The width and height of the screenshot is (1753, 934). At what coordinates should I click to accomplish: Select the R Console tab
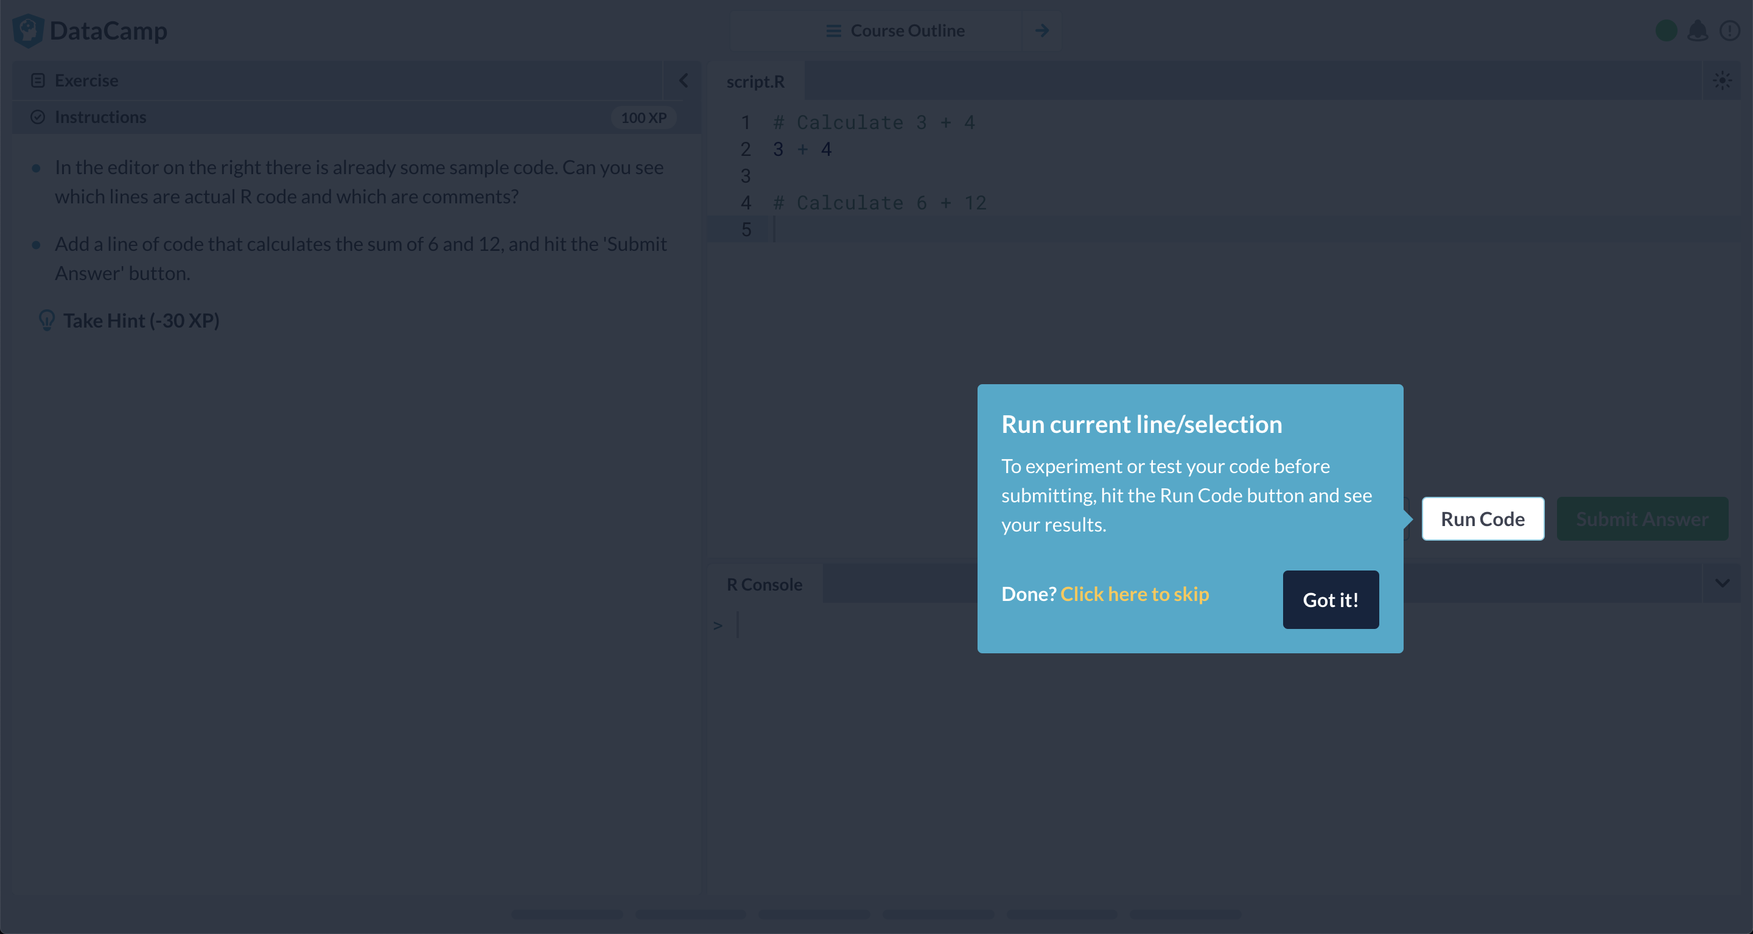(x=765, y=584)
